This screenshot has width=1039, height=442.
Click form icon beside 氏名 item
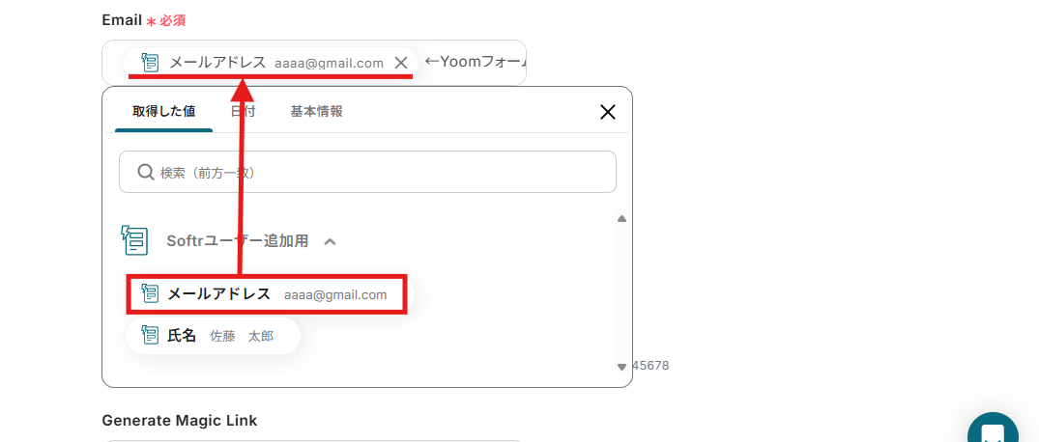[151, 336]
